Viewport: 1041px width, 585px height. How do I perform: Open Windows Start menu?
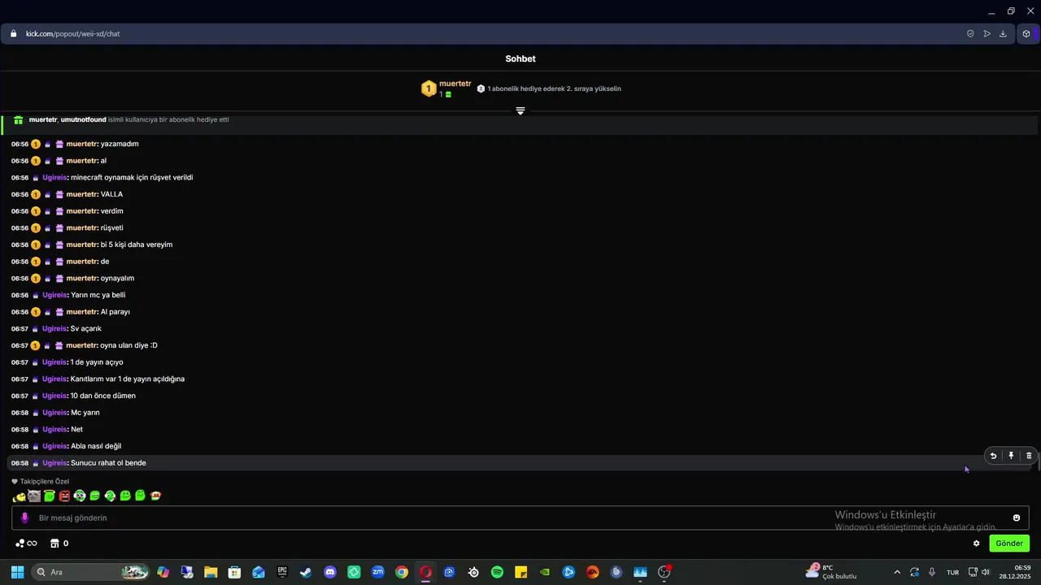pos(17,572)
